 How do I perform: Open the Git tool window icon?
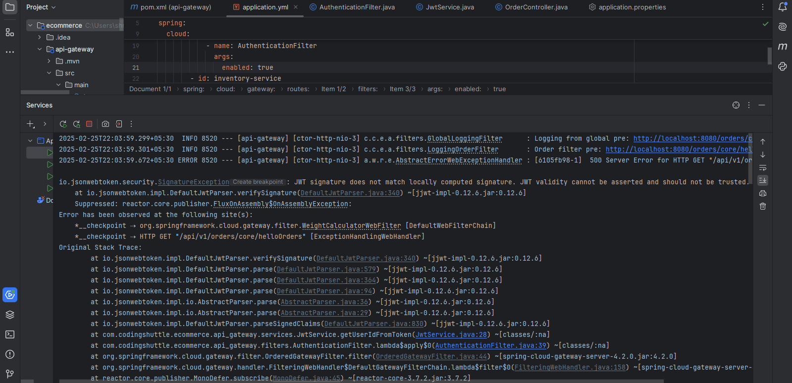click(x=10, y=374)
